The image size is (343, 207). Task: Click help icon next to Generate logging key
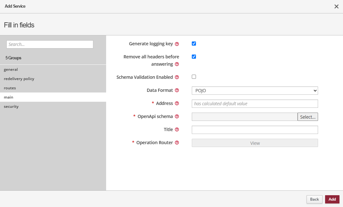point(177,44)
